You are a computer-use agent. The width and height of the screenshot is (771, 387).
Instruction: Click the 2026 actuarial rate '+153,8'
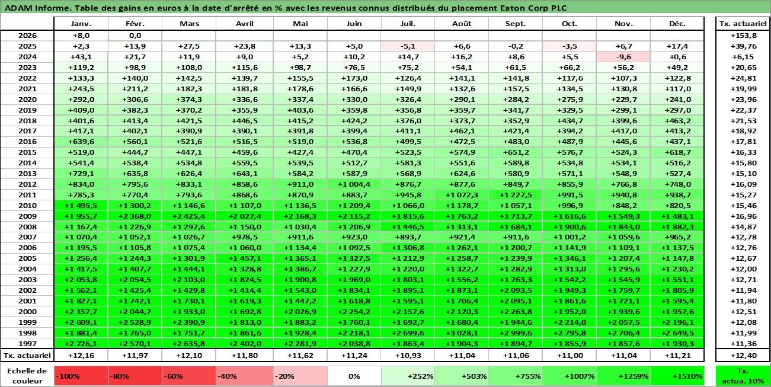click(x=743, y=35)
